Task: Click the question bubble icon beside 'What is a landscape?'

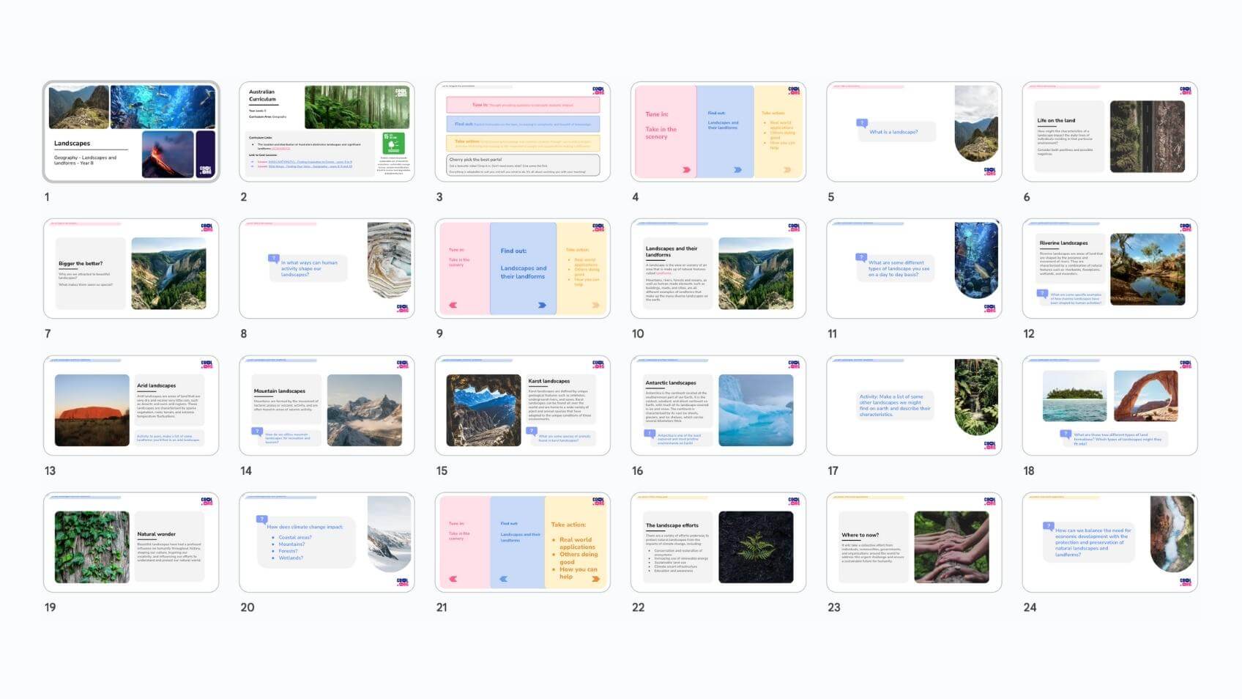Action: pyautogui.click(x=862, y=124)
